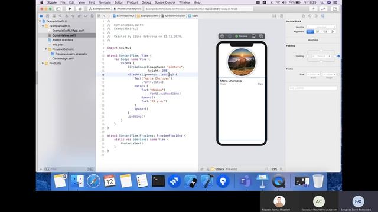Click the Add Modifier field
The width and height of the screenshot is (378, 212).
tap(313, 88)
